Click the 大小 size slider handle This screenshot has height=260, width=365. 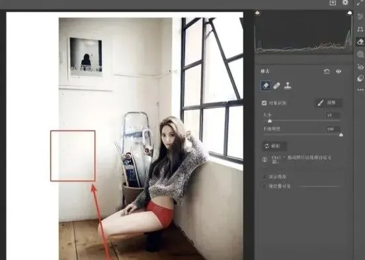270,121
